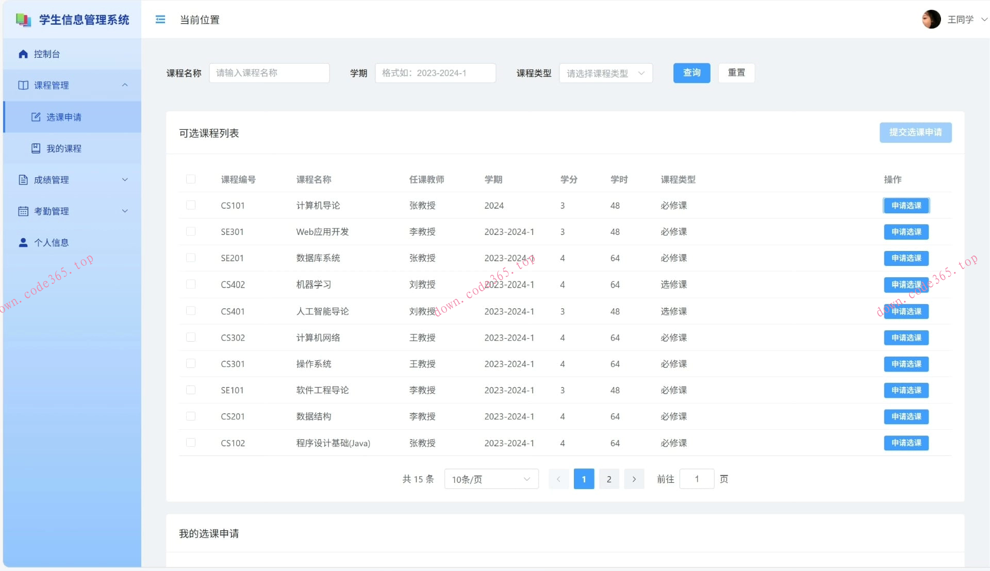Open 成绩管理 via its document icon
This screenshot has width=990, height=571.
point(23,179)
